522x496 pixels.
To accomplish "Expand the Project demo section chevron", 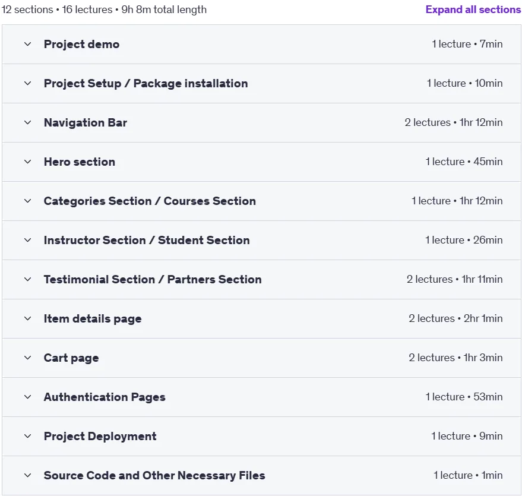I will point(28,44).
